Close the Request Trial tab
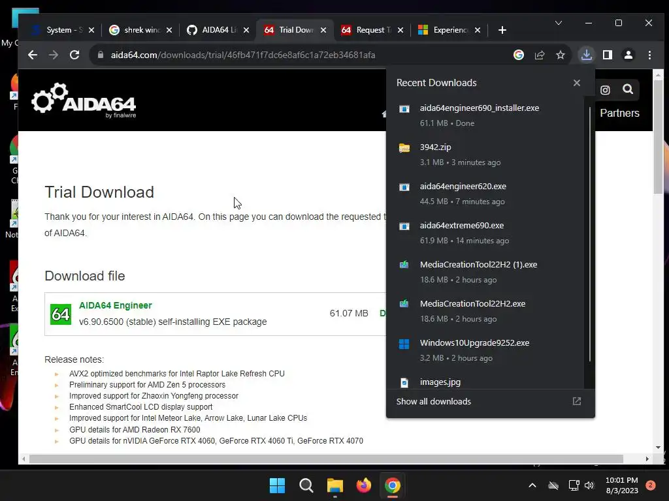 point(400,30)
